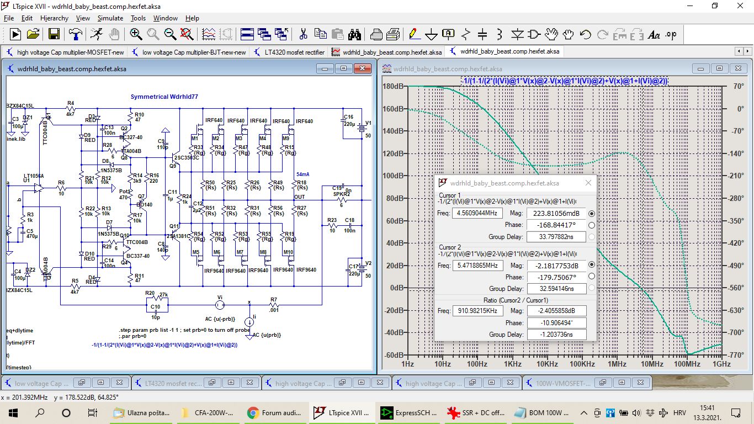Select the Diode component tool

[x=517, y=34]
